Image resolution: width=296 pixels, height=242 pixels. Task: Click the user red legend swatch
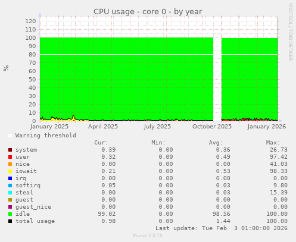pyautogui.click(x=10, y=157)
